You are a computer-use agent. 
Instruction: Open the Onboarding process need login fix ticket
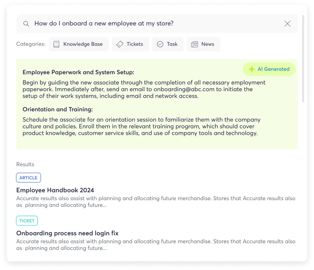67,233
